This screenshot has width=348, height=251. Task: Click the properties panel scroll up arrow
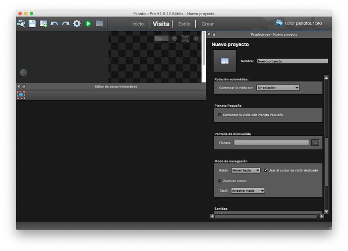[326, 77]
